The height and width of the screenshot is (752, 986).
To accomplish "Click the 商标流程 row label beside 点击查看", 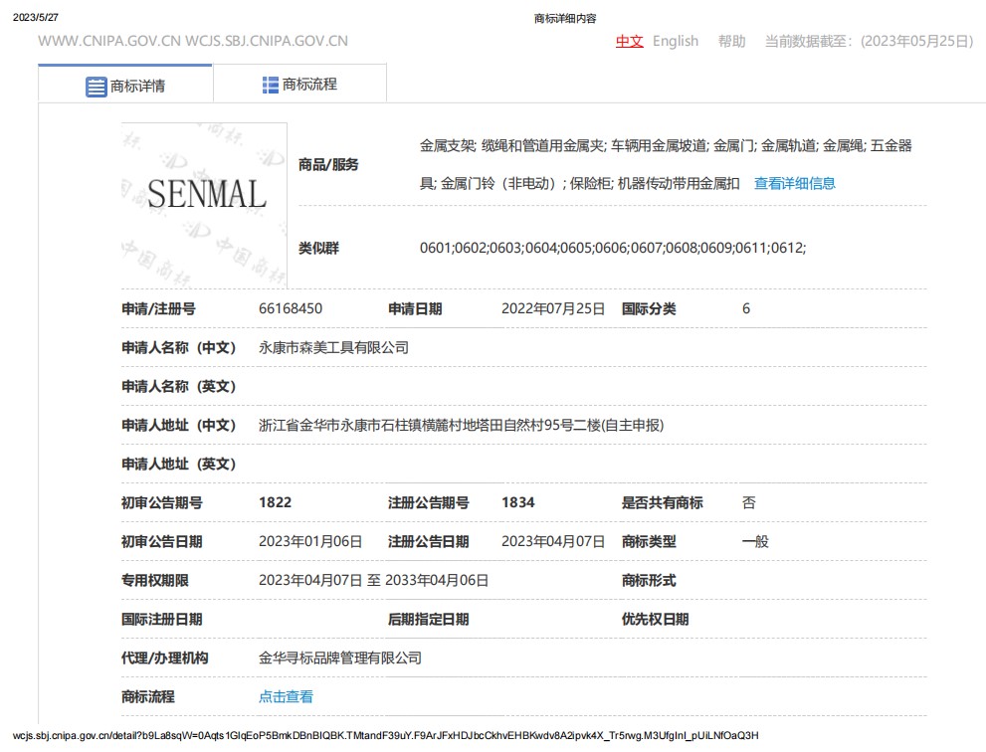I will (x=148, y=697).
